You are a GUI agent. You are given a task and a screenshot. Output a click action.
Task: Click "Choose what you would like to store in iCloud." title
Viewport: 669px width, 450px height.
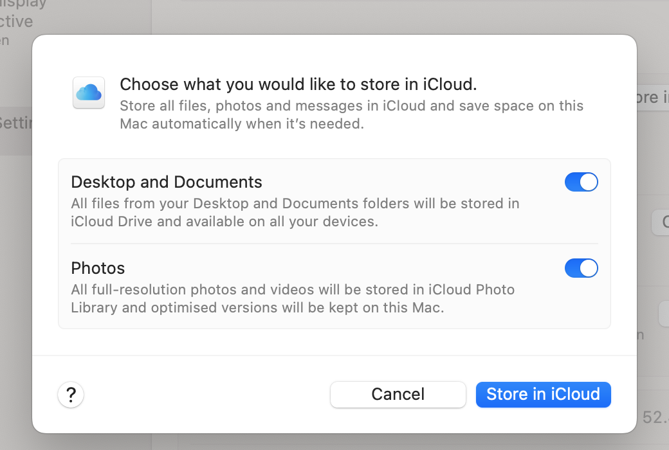[298, 84]
